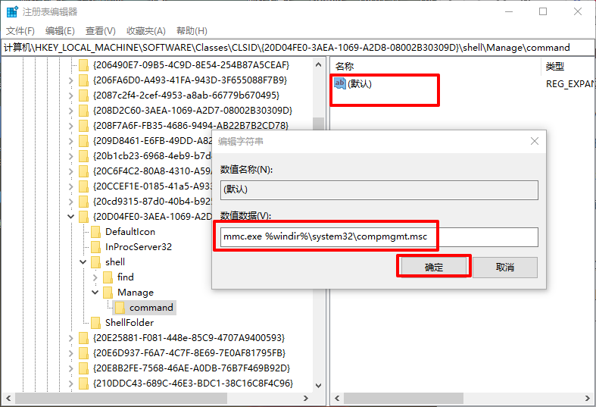Viewport: 596px width, 407px height.
Task: Click the folder icon beside InProcServer32
Action: pos(96,247)
